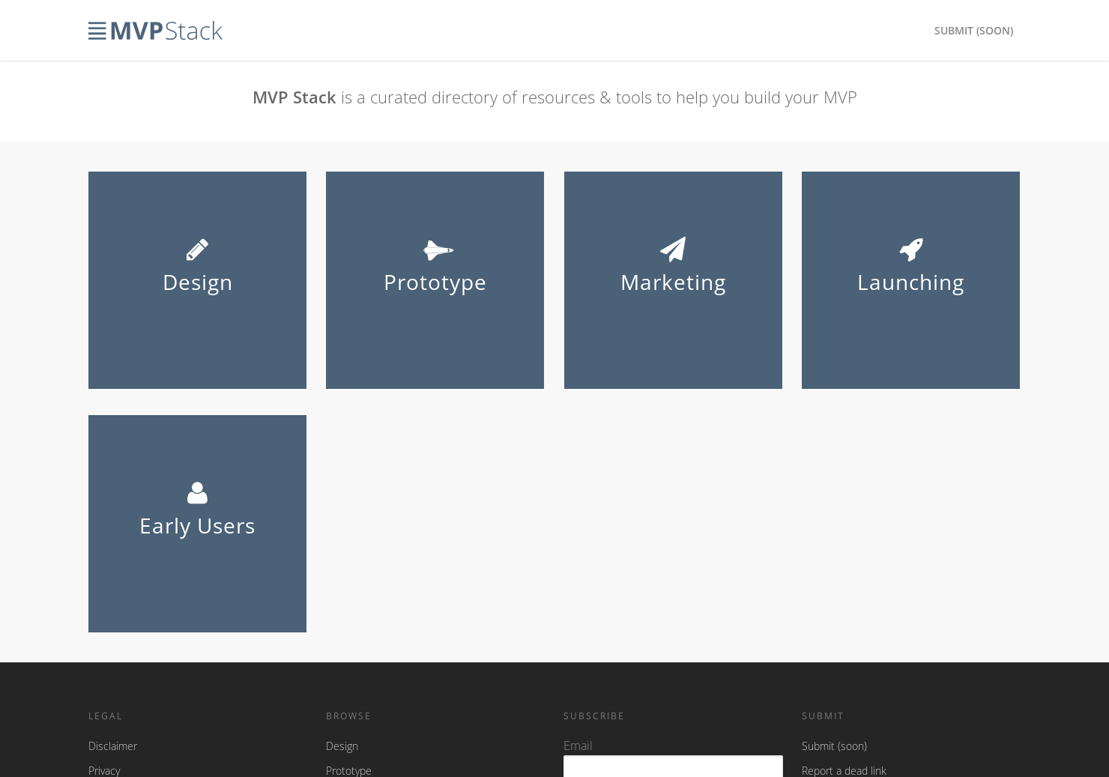Open the Disclaimer page in the footer
1109x777 pixels.
(x=112, y=746)
